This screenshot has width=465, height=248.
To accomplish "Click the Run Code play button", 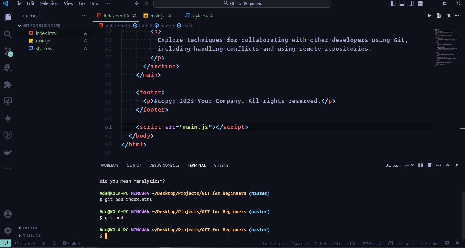I will [x=429, y=16].
